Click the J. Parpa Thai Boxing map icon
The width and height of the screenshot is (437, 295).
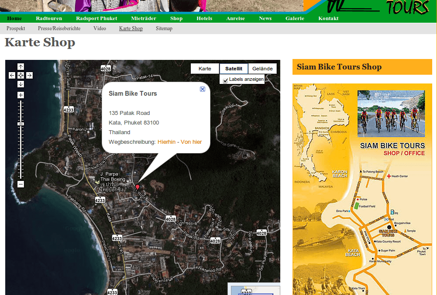(x=97, y=182)
